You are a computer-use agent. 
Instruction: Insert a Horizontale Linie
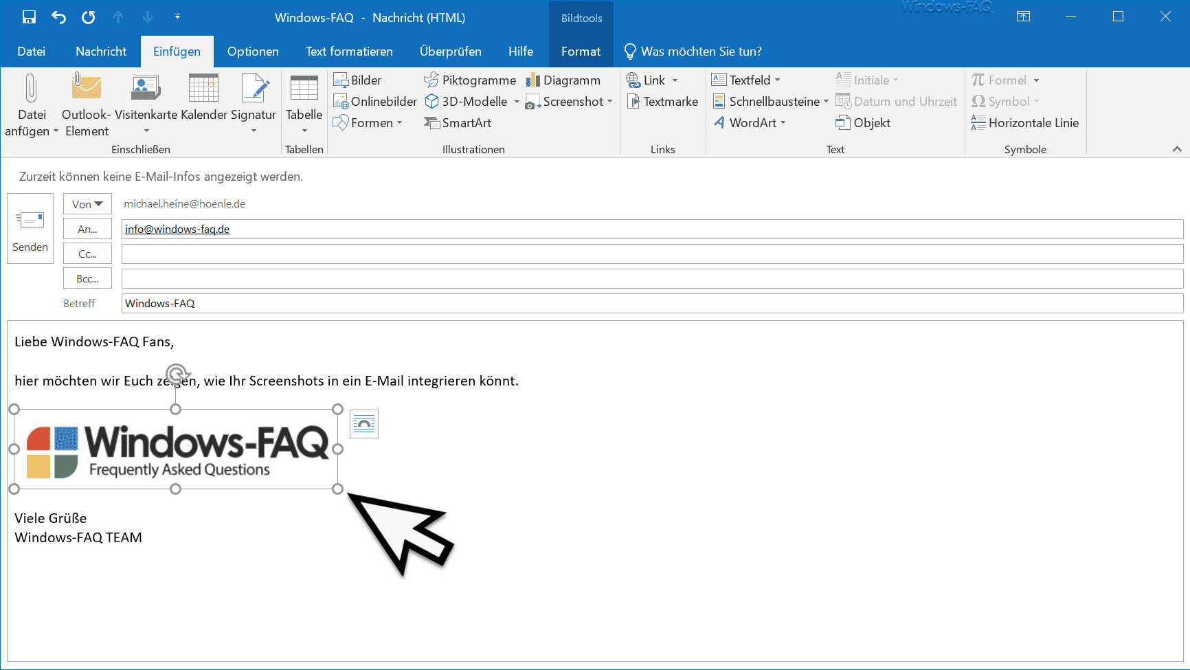pos(1024,123)
